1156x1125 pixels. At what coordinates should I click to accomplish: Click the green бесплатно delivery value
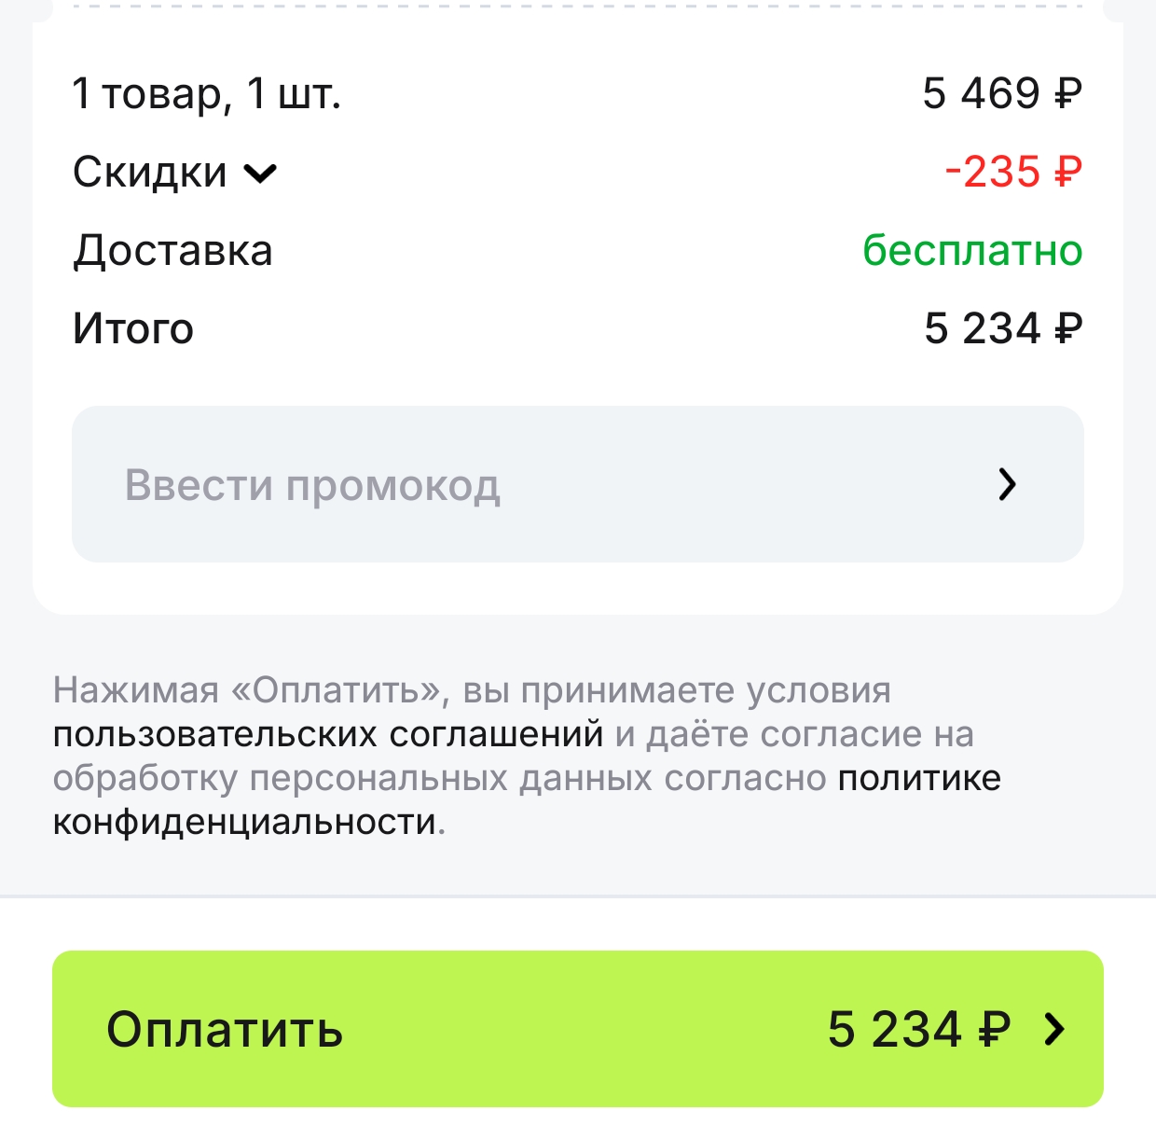972,251
